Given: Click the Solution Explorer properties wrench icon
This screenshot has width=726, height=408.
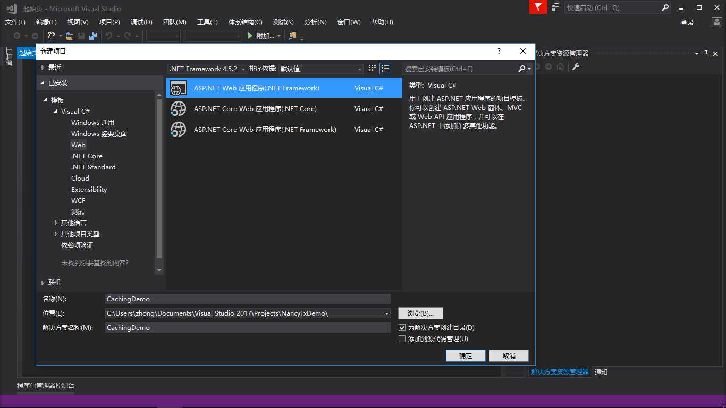Looking at the screenshot, I should point(576,66).
